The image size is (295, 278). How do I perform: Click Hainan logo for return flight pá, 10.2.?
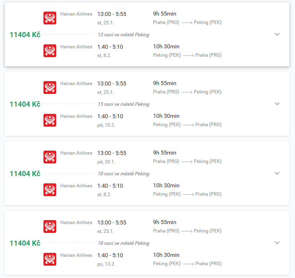(x=50, y=120)
